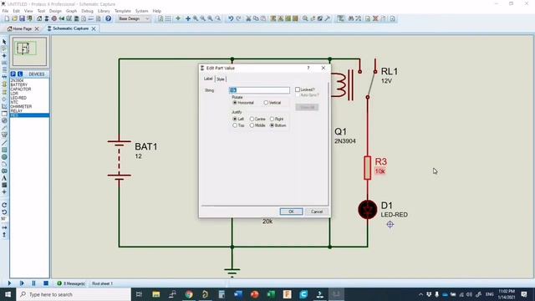Click the Windows Start button
Screen dimensions: 535x301
point(8,294)
